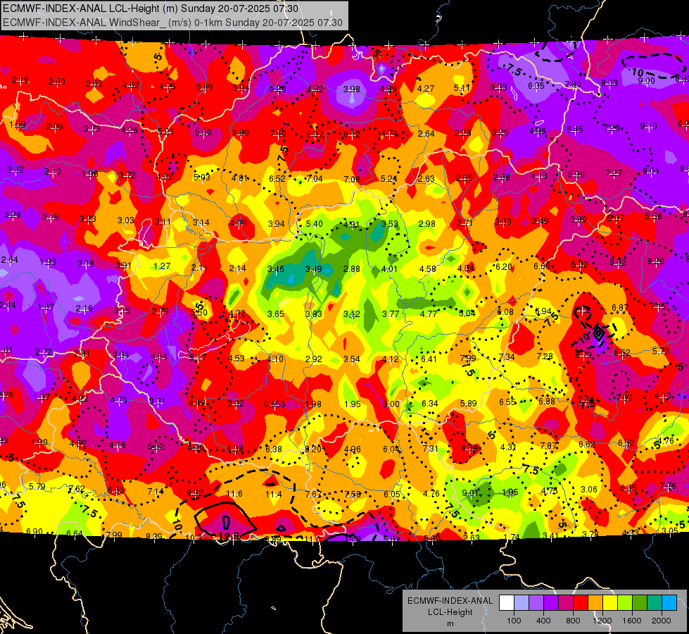Click the yellow legend swatch

[x=610, y=603]
